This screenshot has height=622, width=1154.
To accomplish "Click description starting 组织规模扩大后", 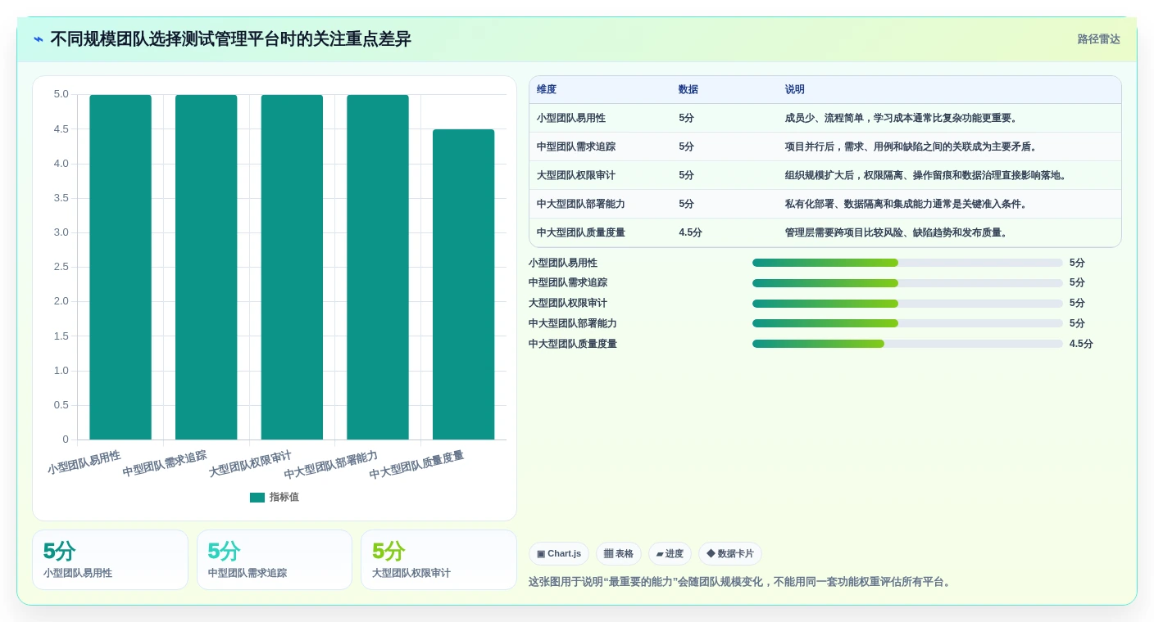I will point(927,175).
